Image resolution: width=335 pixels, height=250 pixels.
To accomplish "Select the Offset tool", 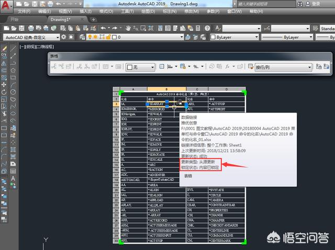I will [x=4, y=70].
